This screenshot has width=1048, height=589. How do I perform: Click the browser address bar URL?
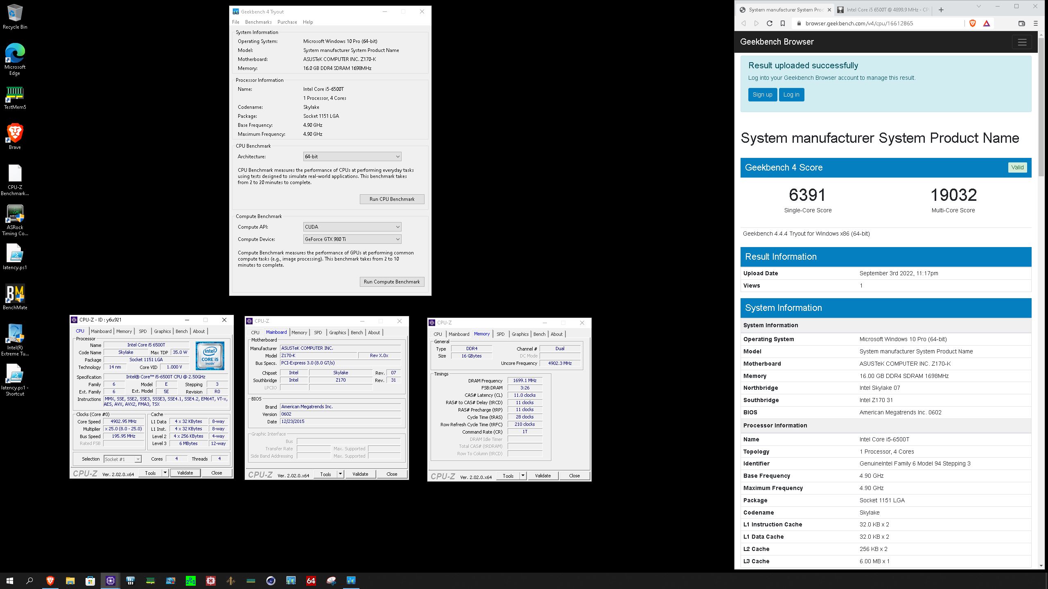click(859, 23)
